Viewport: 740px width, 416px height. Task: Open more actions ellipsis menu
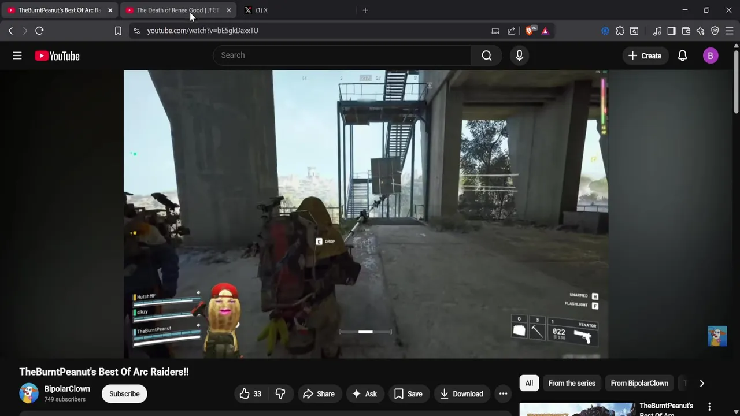click(x=504, y=394)
